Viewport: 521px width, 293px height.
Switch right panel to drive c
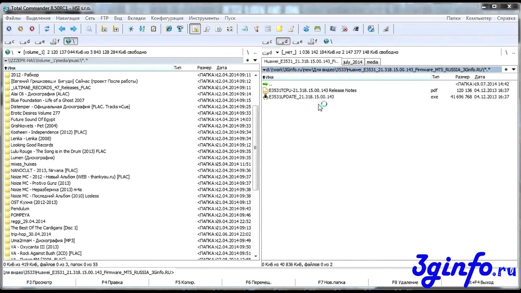(267, 42)
